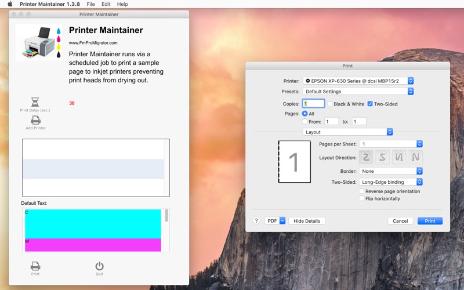This screenshot has width=464, height=290.
Task: Open the PDF dropdown arrow
Action: (x=282, y=221)
